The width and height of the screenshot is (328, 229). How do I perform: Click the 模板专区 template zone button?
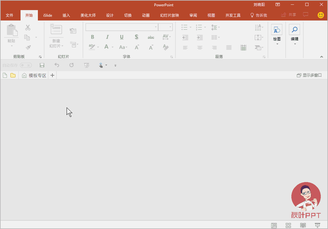coord(34,75)
